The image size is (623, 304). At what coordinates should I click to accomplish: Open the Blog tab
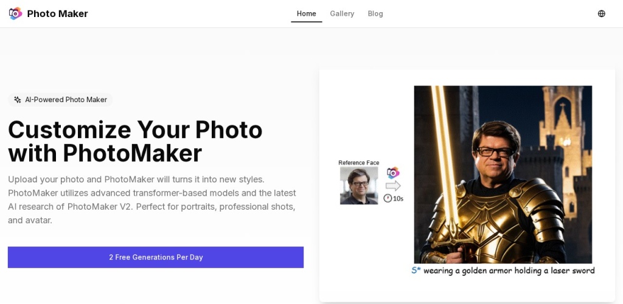[x=375, y=13]
